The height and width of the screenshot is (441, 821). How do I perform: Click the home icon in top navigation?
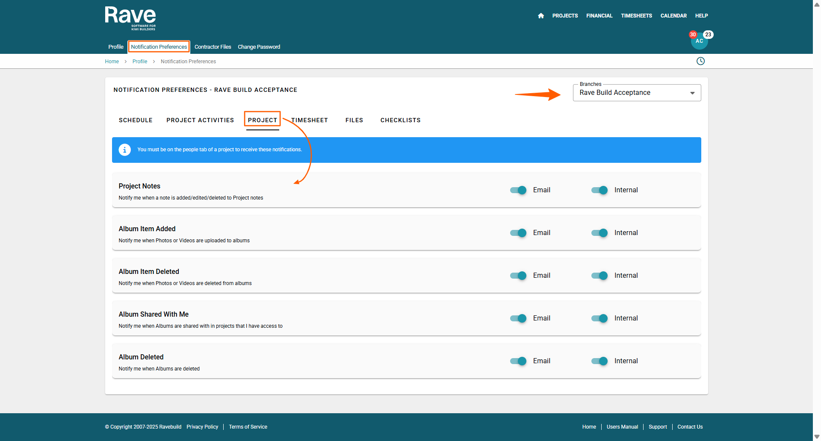(541, 16)
